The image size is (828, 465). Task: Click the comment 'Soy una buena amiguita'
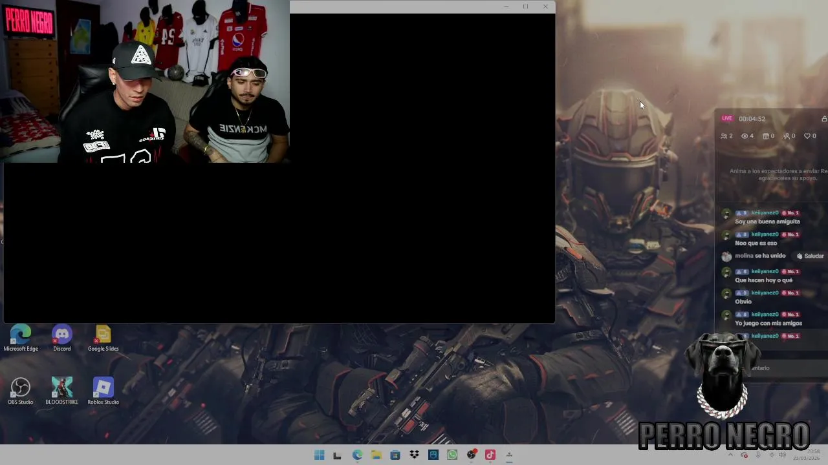coord(767,222)
